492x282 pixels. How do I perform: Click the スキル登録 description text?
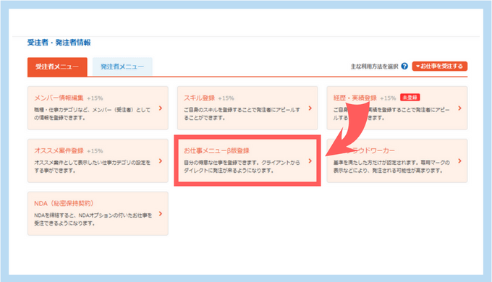point(242,114)
